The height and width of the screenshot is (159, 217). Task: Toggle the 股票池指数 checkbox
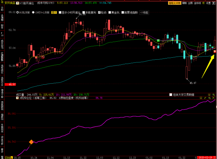[x=123, y=13]
